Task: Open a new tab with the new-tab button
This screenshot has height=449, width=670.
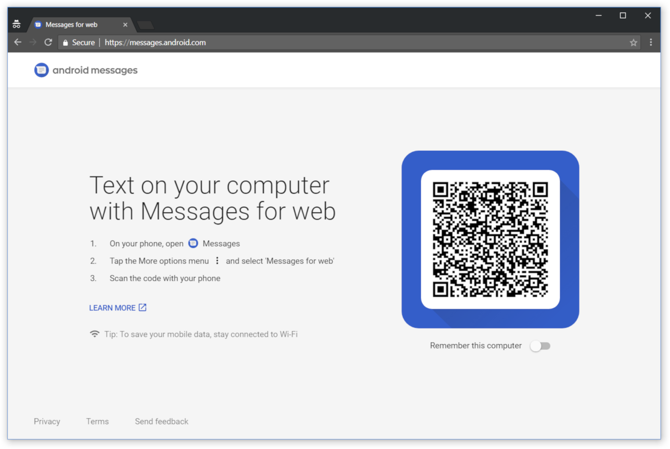Action: coord(145,25)
